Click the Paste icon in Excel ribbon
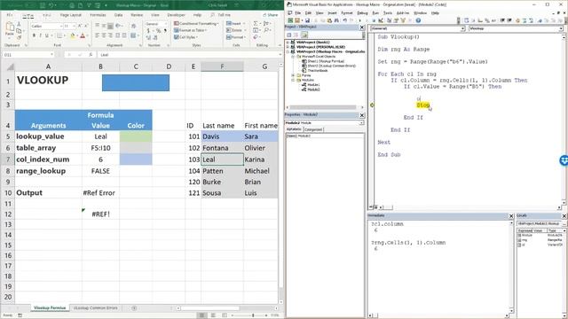The height and width of the screenshot is (319, 568). 10,27
